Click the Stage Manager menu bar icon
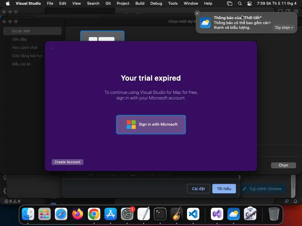302x226 pixels. [x=229, y=4]
